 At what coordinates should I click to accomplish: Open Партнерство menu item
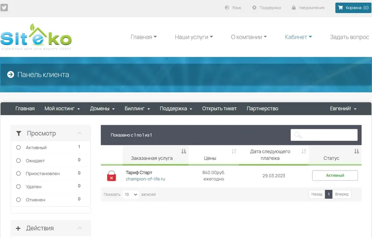(262, 109)
